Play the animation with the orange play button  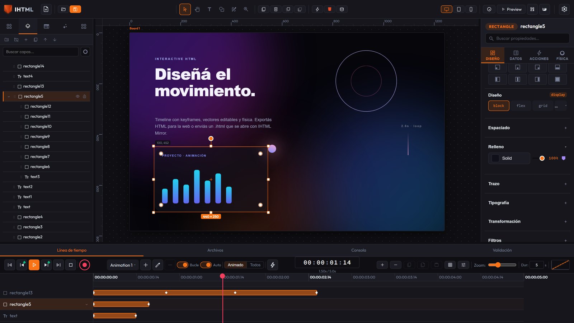[x=34, y=265]
